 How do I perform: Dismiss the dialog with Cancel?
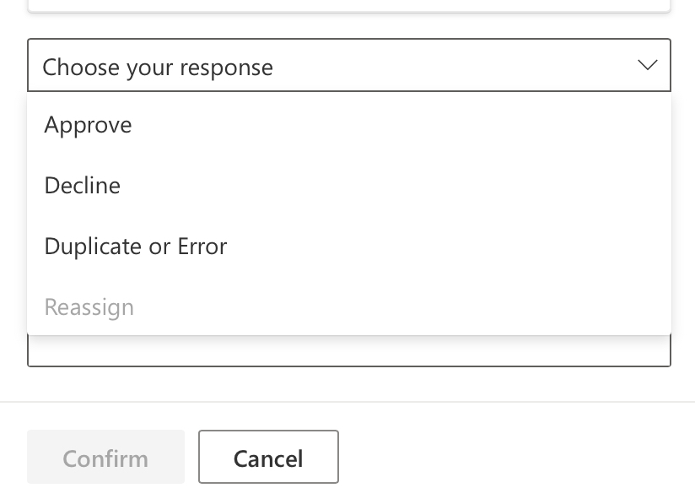tap(268, 458)
